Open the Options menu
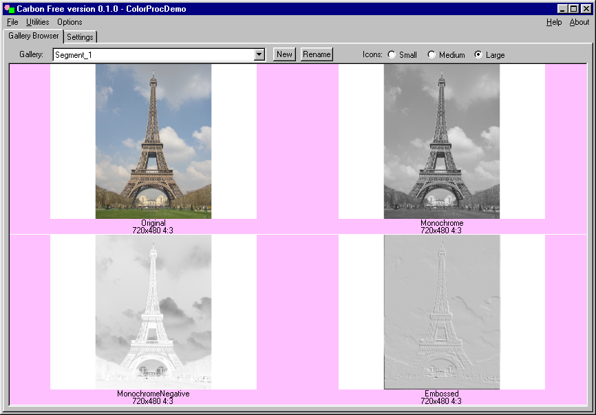The height and width of the screenshot is (415, 596). point(70,22)
